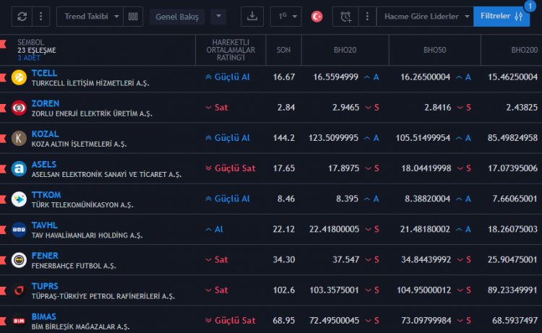Click the add alert clock icon
542x333 pixels.
tap(345, 17)
